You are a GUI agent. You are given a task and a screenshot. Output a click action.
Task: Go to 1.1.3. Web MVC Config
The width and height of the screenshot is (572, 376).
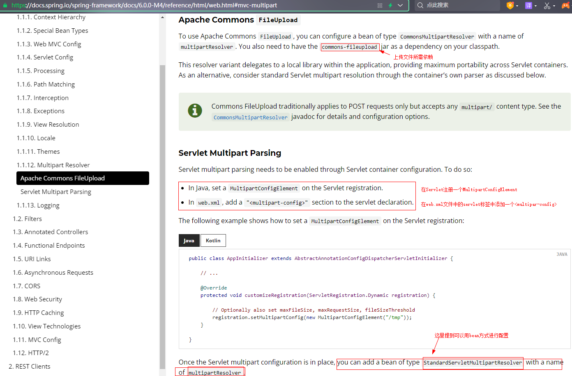pyautogui.click(x=49, y=44)
